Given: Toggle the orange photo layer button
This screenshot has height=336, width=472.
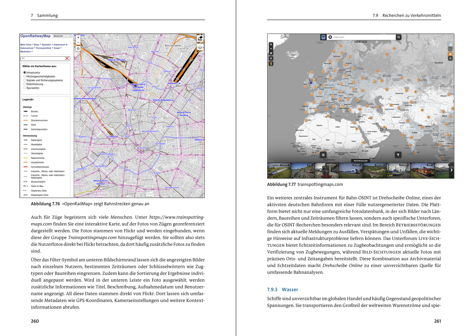Looking at the screenshot, I should coord(450,54).
